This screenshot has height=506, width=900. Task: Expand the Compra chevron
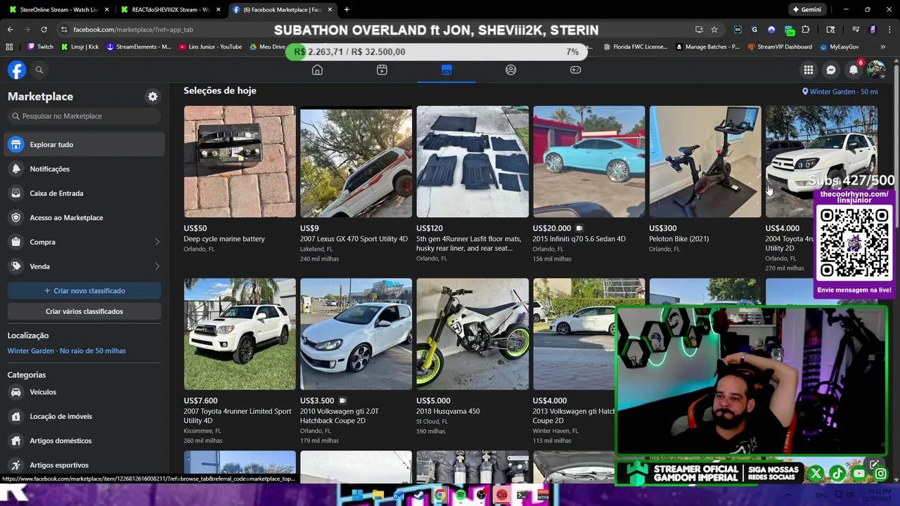[x=157, y=242]
